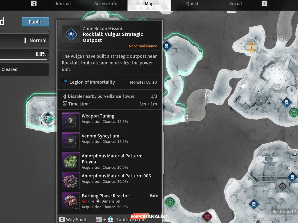Go to the Social tab
The image size is (298, 223).
pos(235,3)
